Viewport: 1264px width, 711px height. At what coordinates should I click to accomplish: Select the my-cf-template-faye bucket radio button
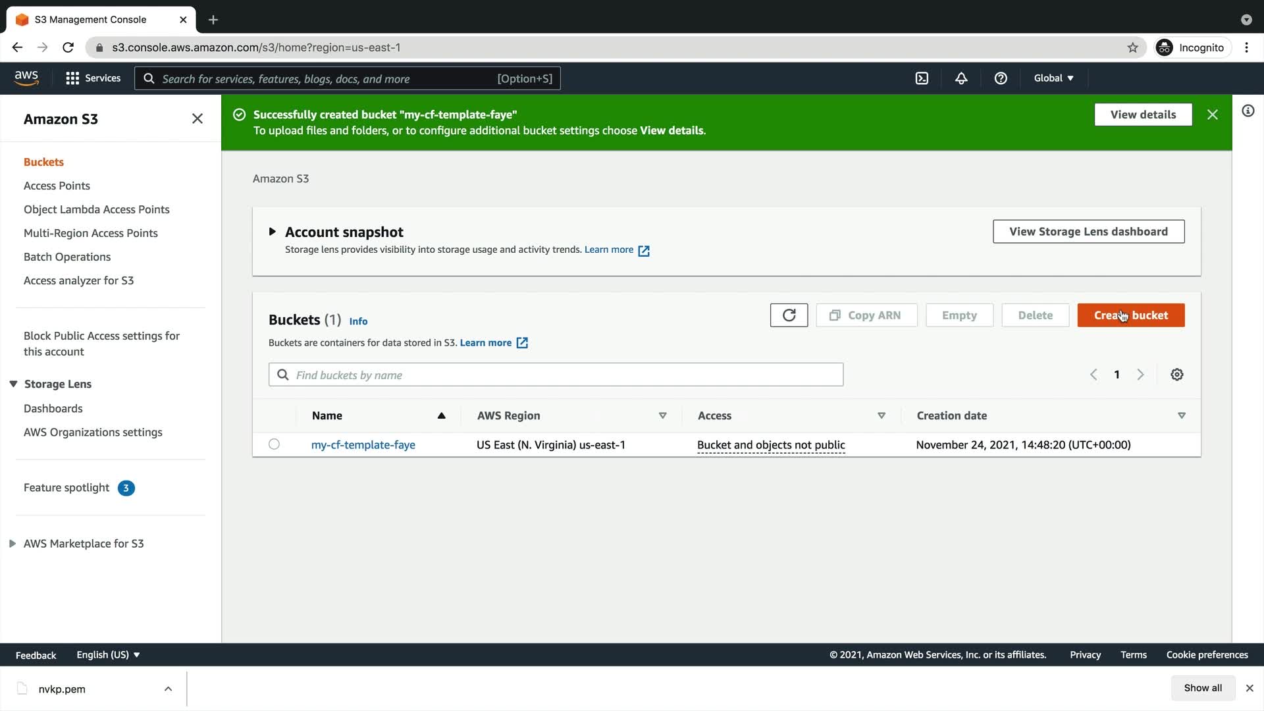pos(274,444)
